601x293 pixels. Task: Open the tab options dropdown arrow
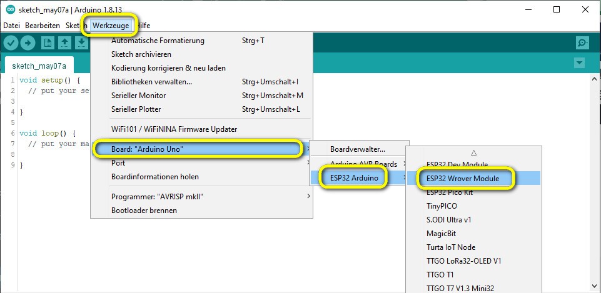580,63
